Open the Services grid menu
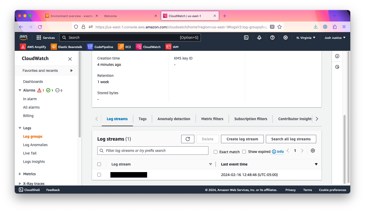365x213 pixels. [x=46, y=38]
